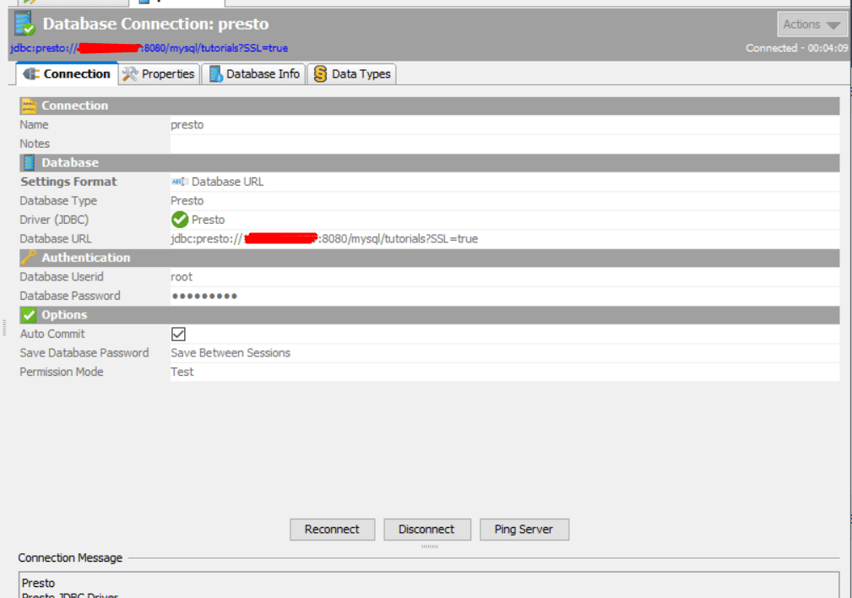Click the Properties tab wrench icon

pyautogui.click(x=129, y=73)
